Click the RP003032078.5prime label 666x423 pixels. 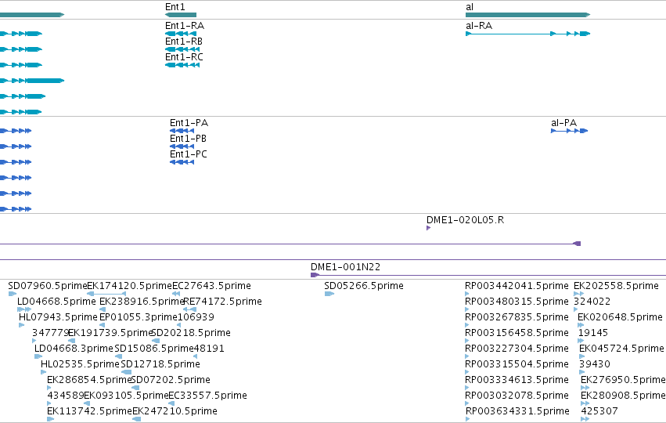(x=517, y=396)
